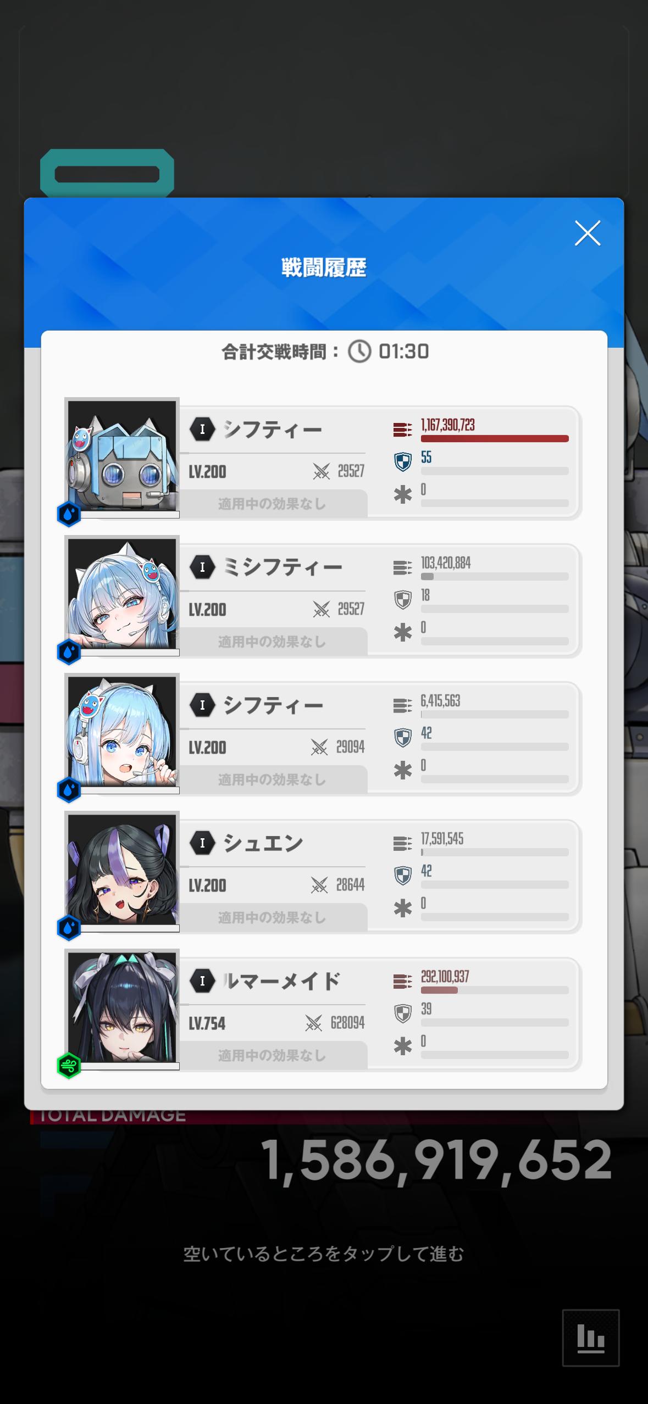
Task: Tap the robot-head シフティー portrait thumbnail
Action: click(121, 457)
